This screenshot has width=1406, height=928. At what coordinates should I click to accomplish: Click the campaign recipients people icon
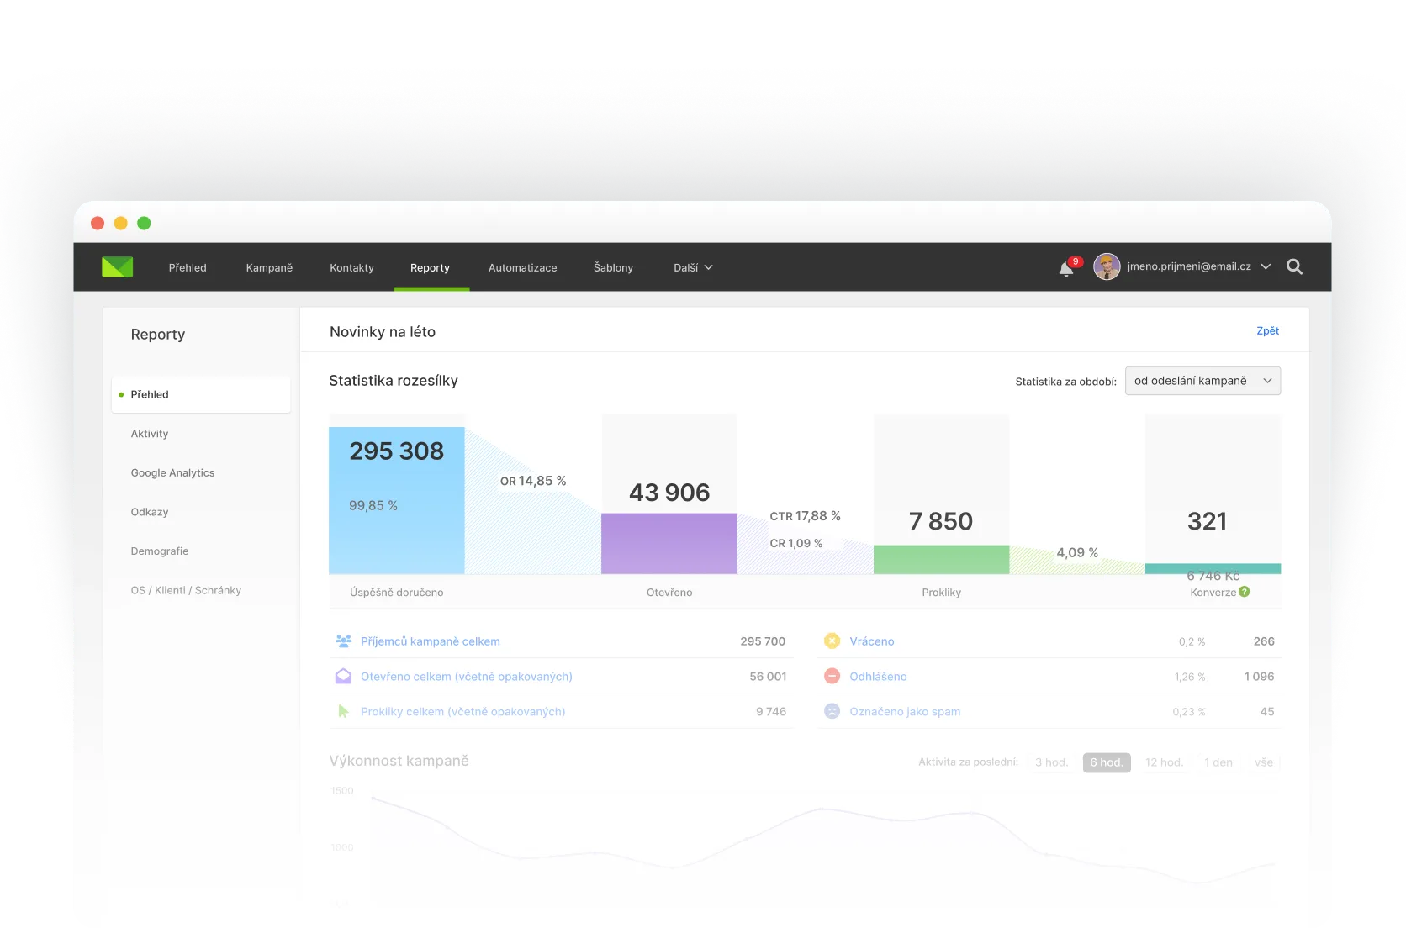(343, 641)
